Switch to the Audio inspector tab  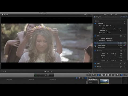click(111, 15)
